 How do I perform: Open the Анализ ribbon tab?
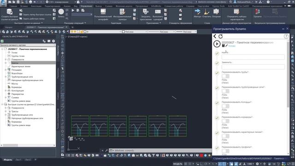pyautogui.click(x=67, y=6)
